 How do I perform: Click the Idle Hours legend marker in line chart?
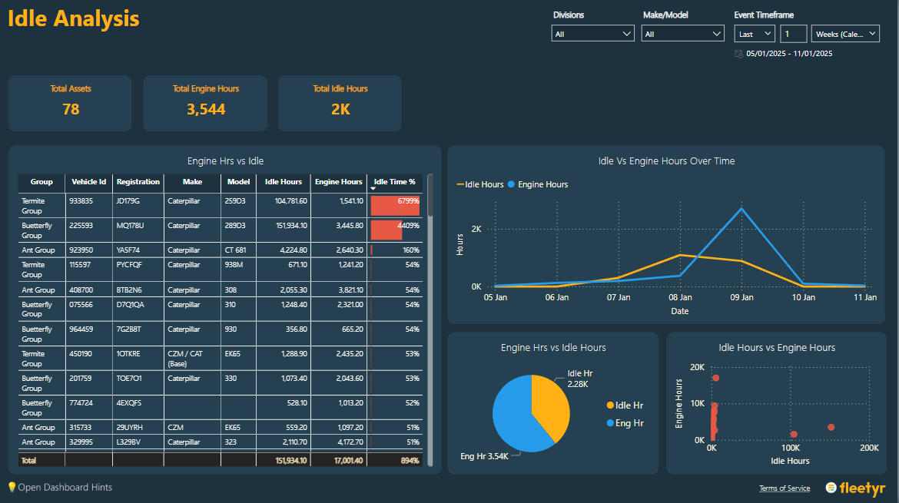460,184
